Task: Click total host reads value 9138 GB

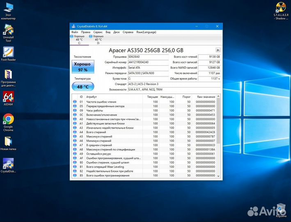Action: point(209,57)
